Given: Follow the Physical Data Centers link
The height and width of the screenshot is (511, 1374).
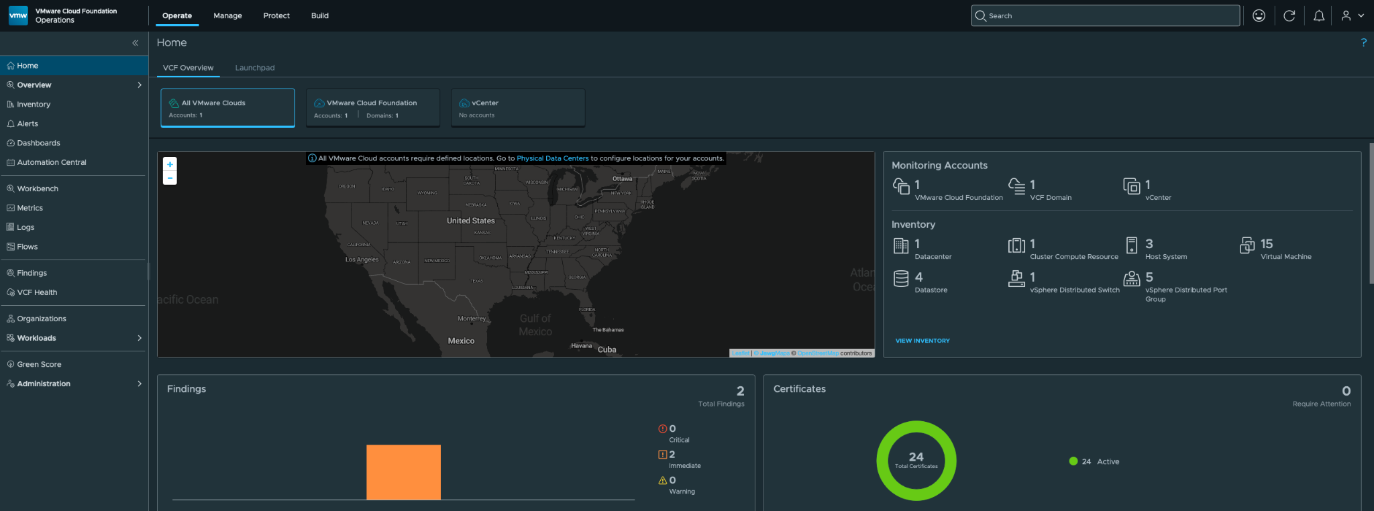Looking at the screenshot, I should 552,158.
